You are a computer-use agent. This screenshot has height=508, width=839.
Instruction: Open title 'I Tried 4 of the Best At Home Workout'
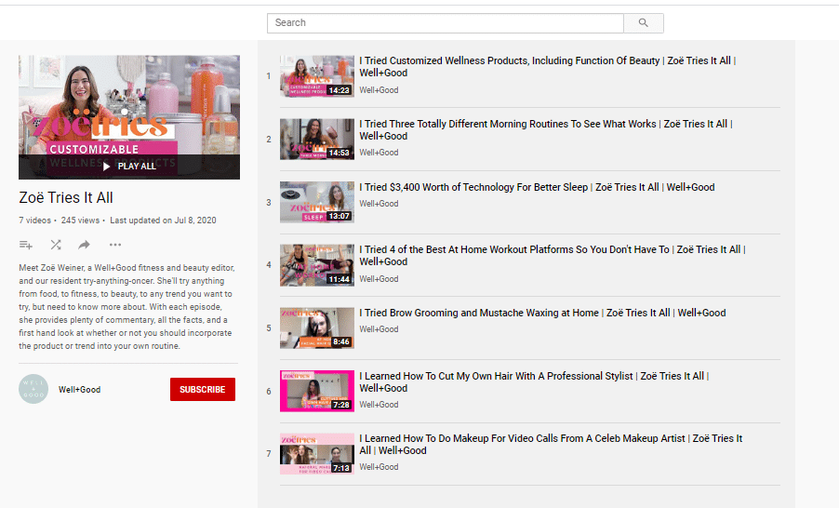pos(553,256)
